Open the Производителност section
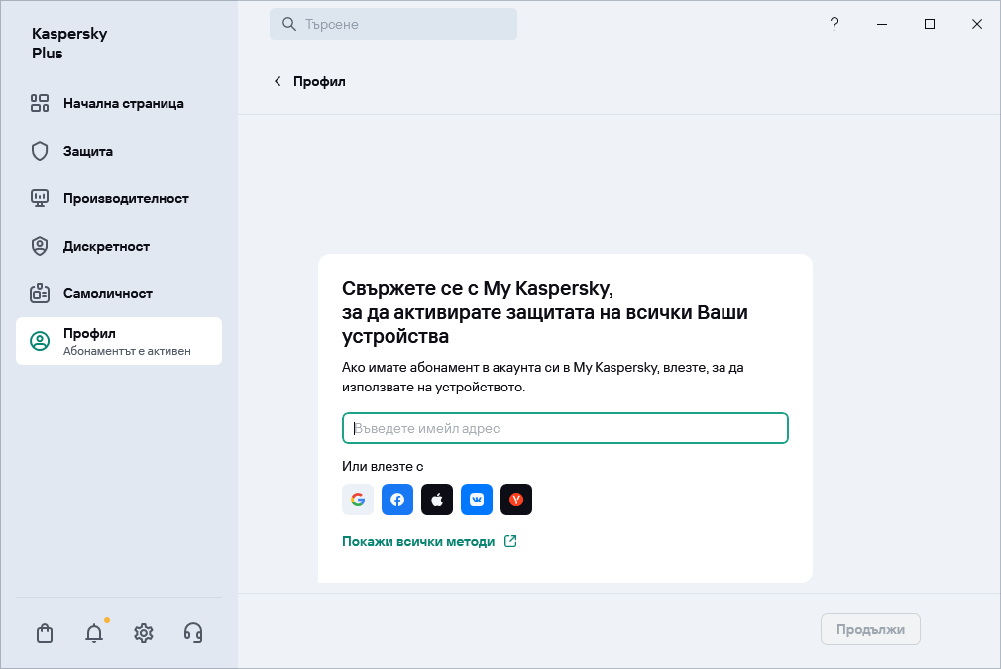 (126, 198)
